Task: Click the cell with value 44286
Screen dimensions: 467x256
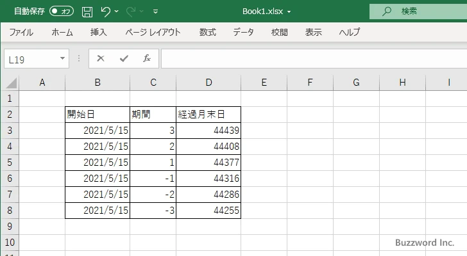Action: tap(208, 195)
